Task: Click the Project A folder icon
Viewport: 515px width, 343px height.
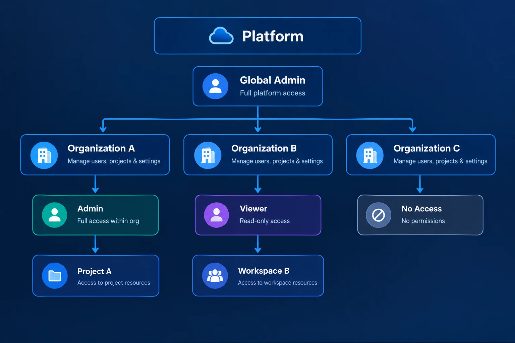Action: pos(55,276)
